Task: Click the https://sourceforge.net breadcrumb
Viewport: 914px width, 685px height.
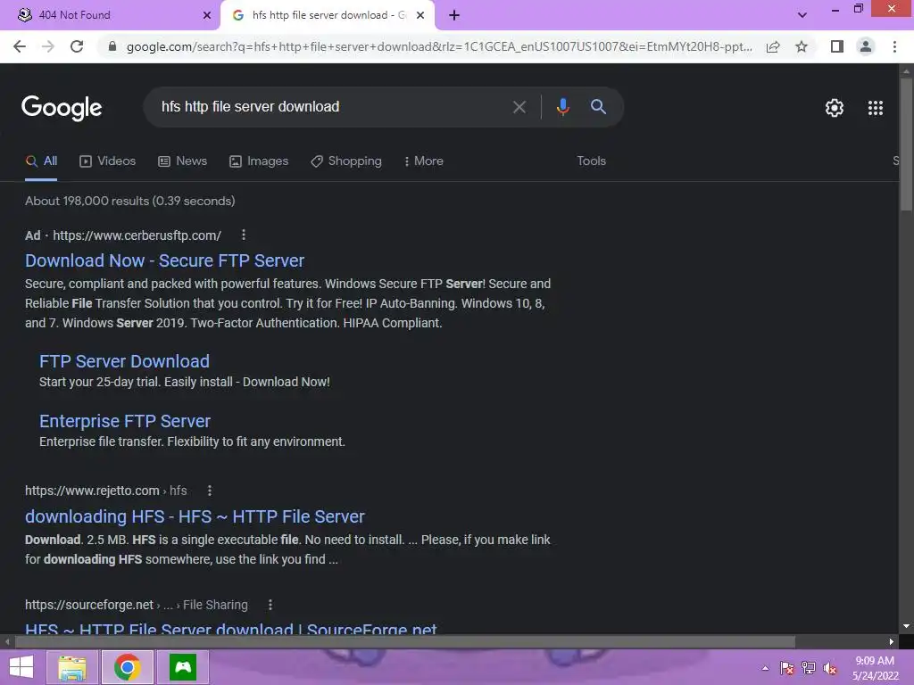Action: pos(89,605)
